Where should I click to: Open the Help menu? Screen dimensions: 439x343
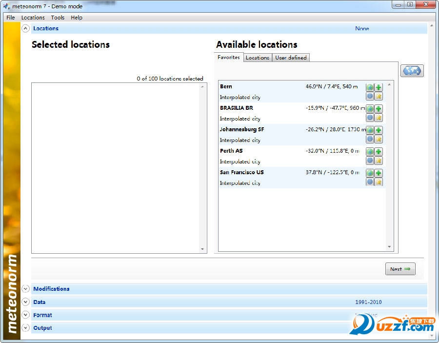[x=77, y=18]
